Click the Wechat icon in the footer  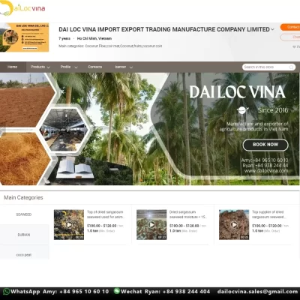(117, 291)
